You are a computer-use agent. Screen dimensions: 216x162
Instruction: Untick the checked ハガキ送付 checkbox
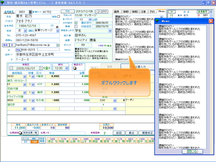(x=76, y=23)
